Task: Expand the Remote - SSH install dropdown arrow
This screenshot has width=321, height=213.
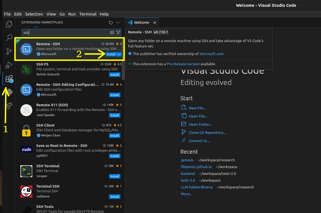Action: 119,54
